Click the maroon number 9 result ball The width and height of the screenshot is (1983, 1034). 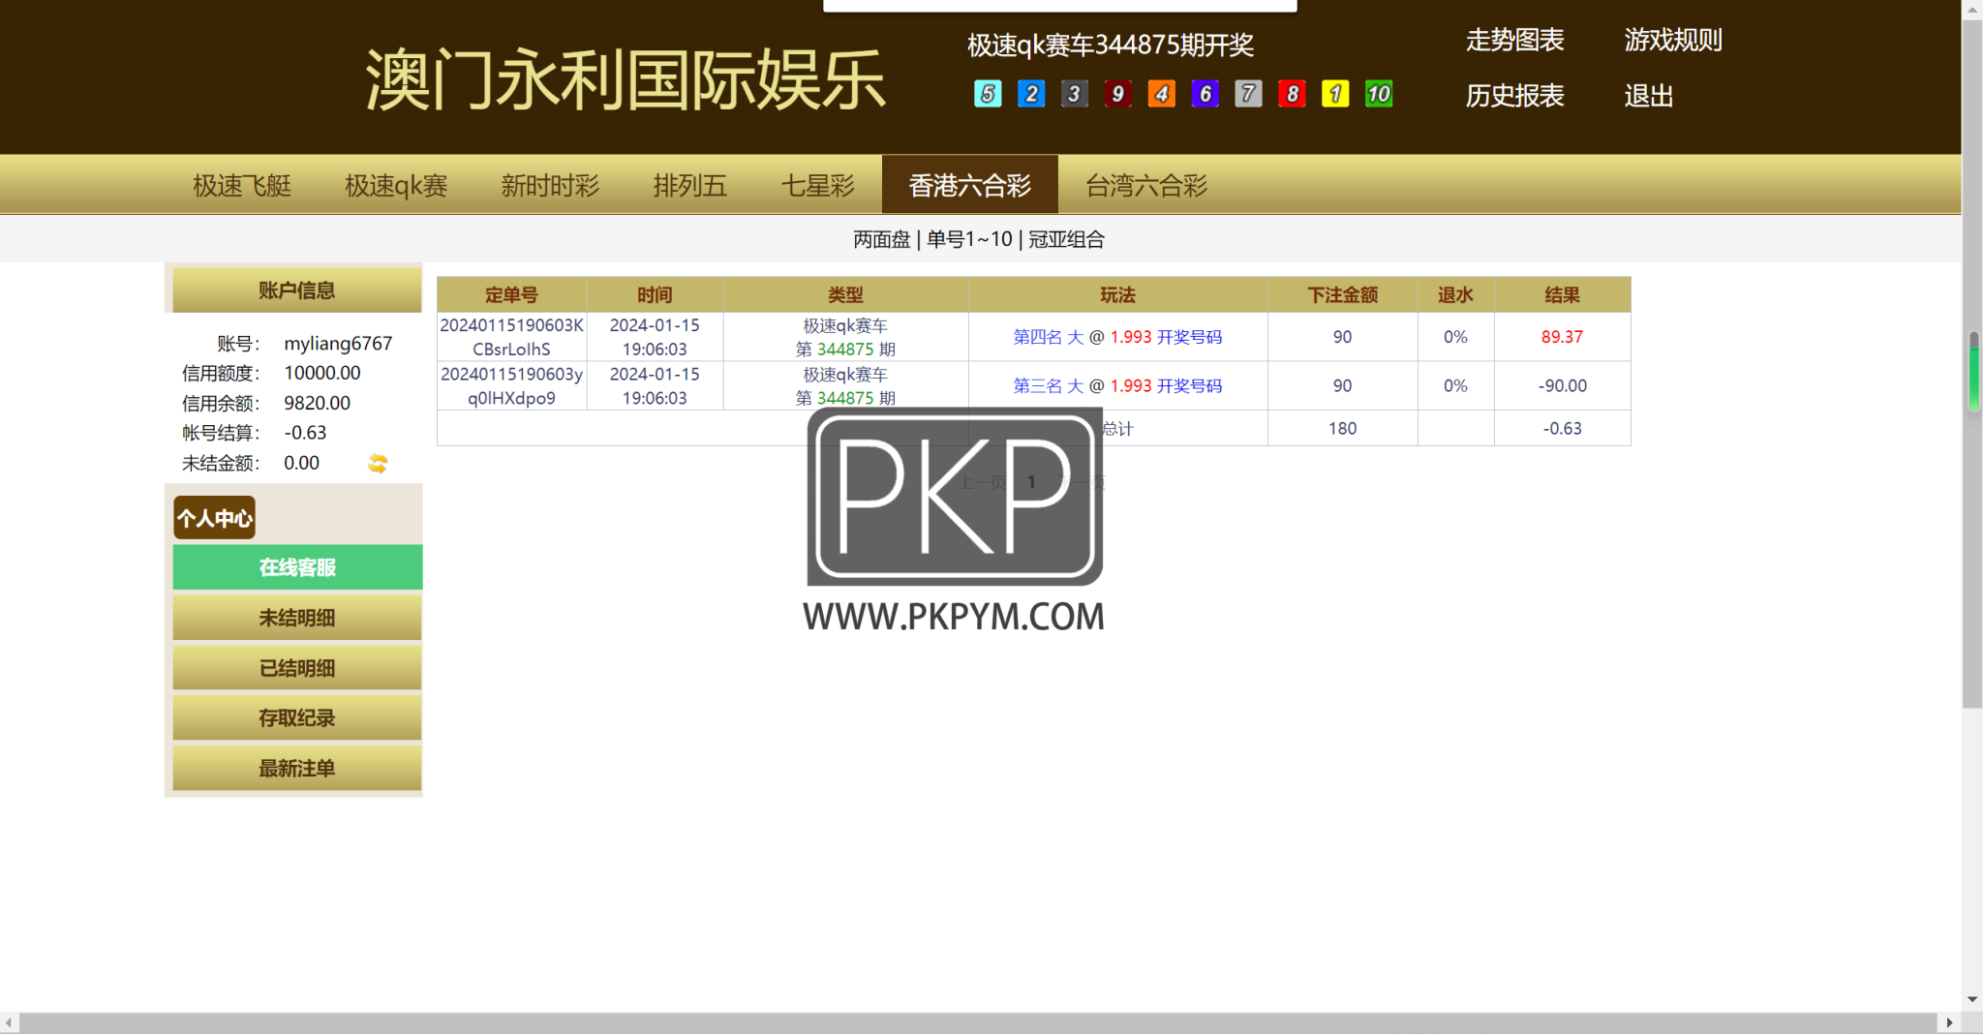point(1118,94)
